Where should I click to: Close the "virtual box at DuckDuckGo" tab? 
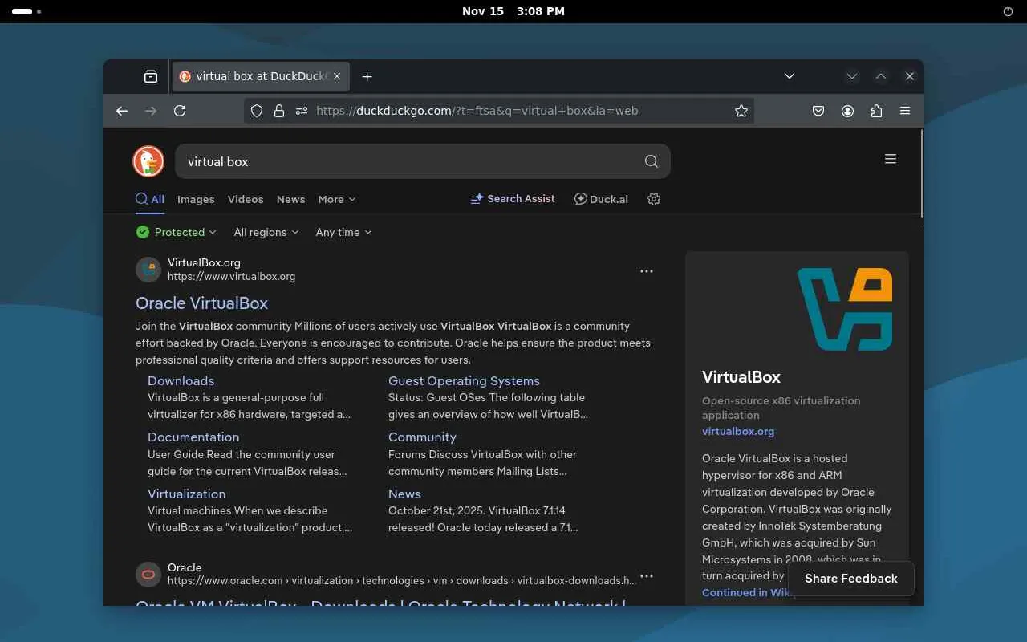(x=337, y=76)
